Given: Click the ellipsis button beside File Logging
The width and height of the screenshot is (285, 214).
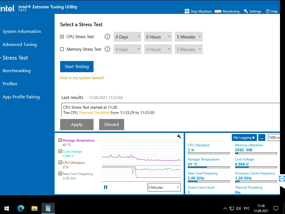Looking at the screenshot, I should coord(262,138).
